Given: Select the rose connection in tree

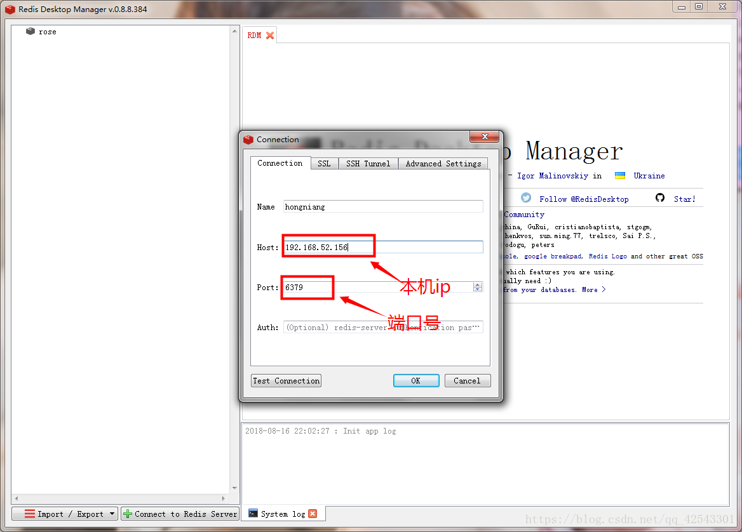Looking at the screenshot, I should pos(47,32).
